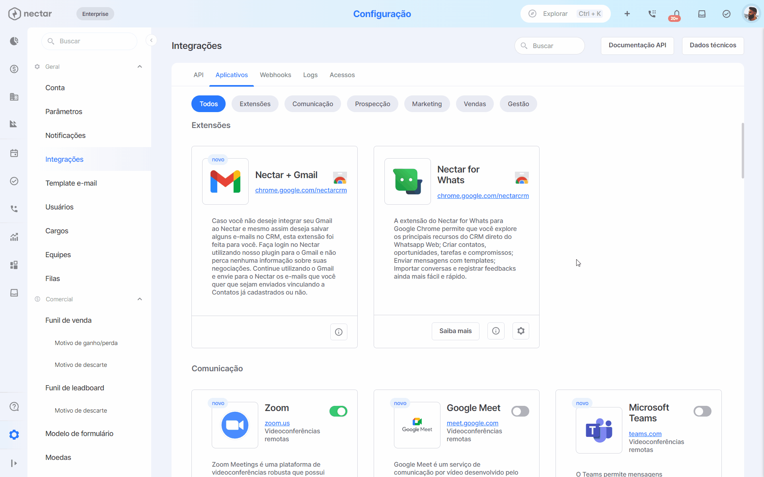Switch to the Webhooks tab
This screenshot has width=764, height=477.
[x=275, y=75]
